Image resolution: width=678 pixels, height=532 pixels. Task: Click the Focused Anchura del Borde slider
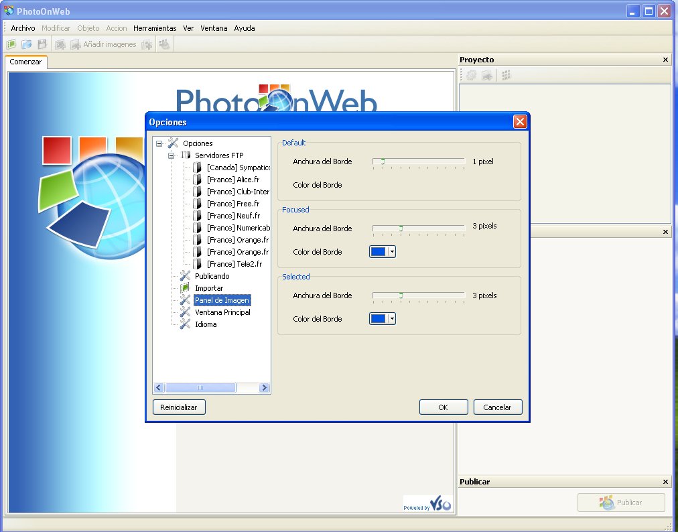tap(418, 230)
